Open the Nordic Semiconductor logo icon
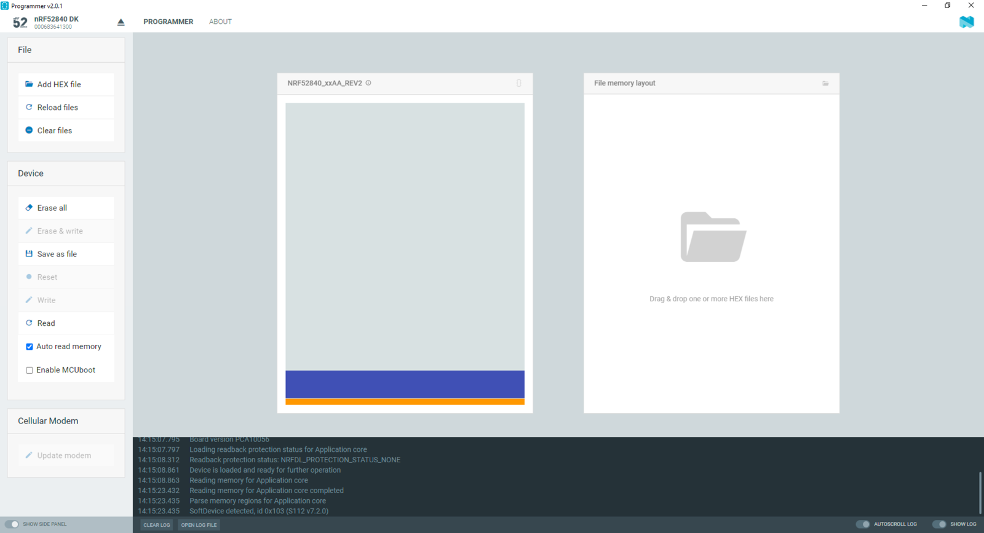Viewport: 984px width, 533px height. click(966, 22)
